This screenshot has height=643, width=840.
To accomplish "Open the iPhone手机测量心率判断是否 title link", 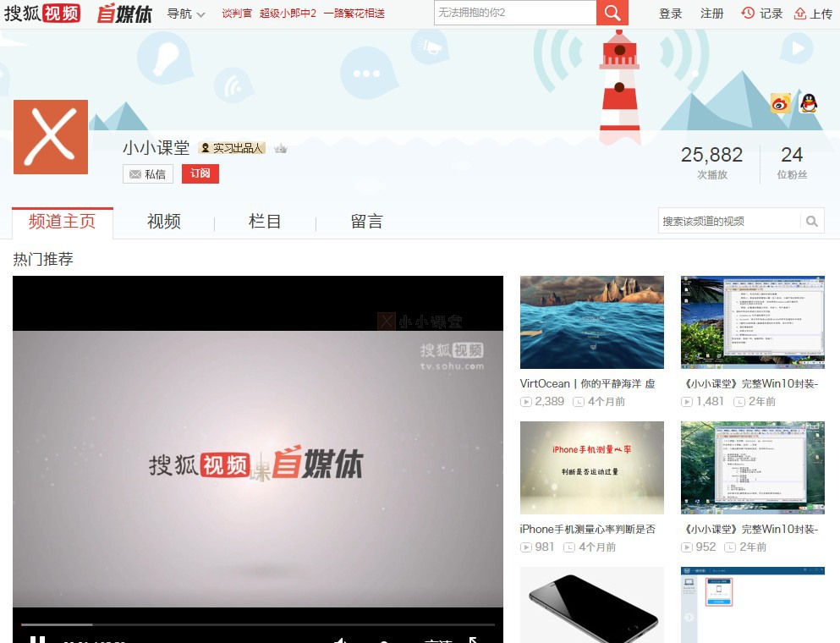I will pos(588,530).
